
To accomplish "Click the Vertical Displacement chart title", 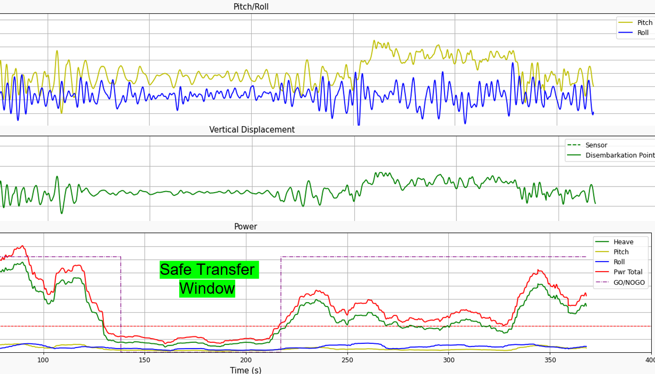I will 252,130.
